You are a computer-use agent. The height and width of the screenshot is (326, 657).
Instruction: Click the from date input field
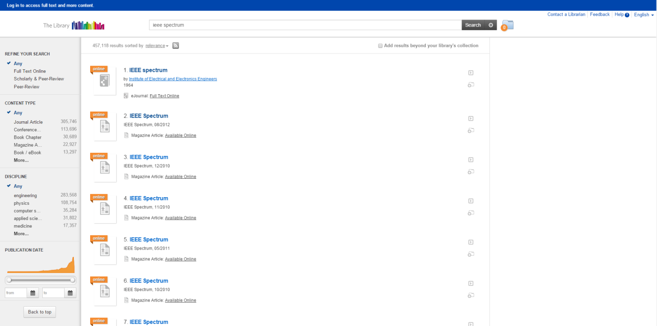16,293
